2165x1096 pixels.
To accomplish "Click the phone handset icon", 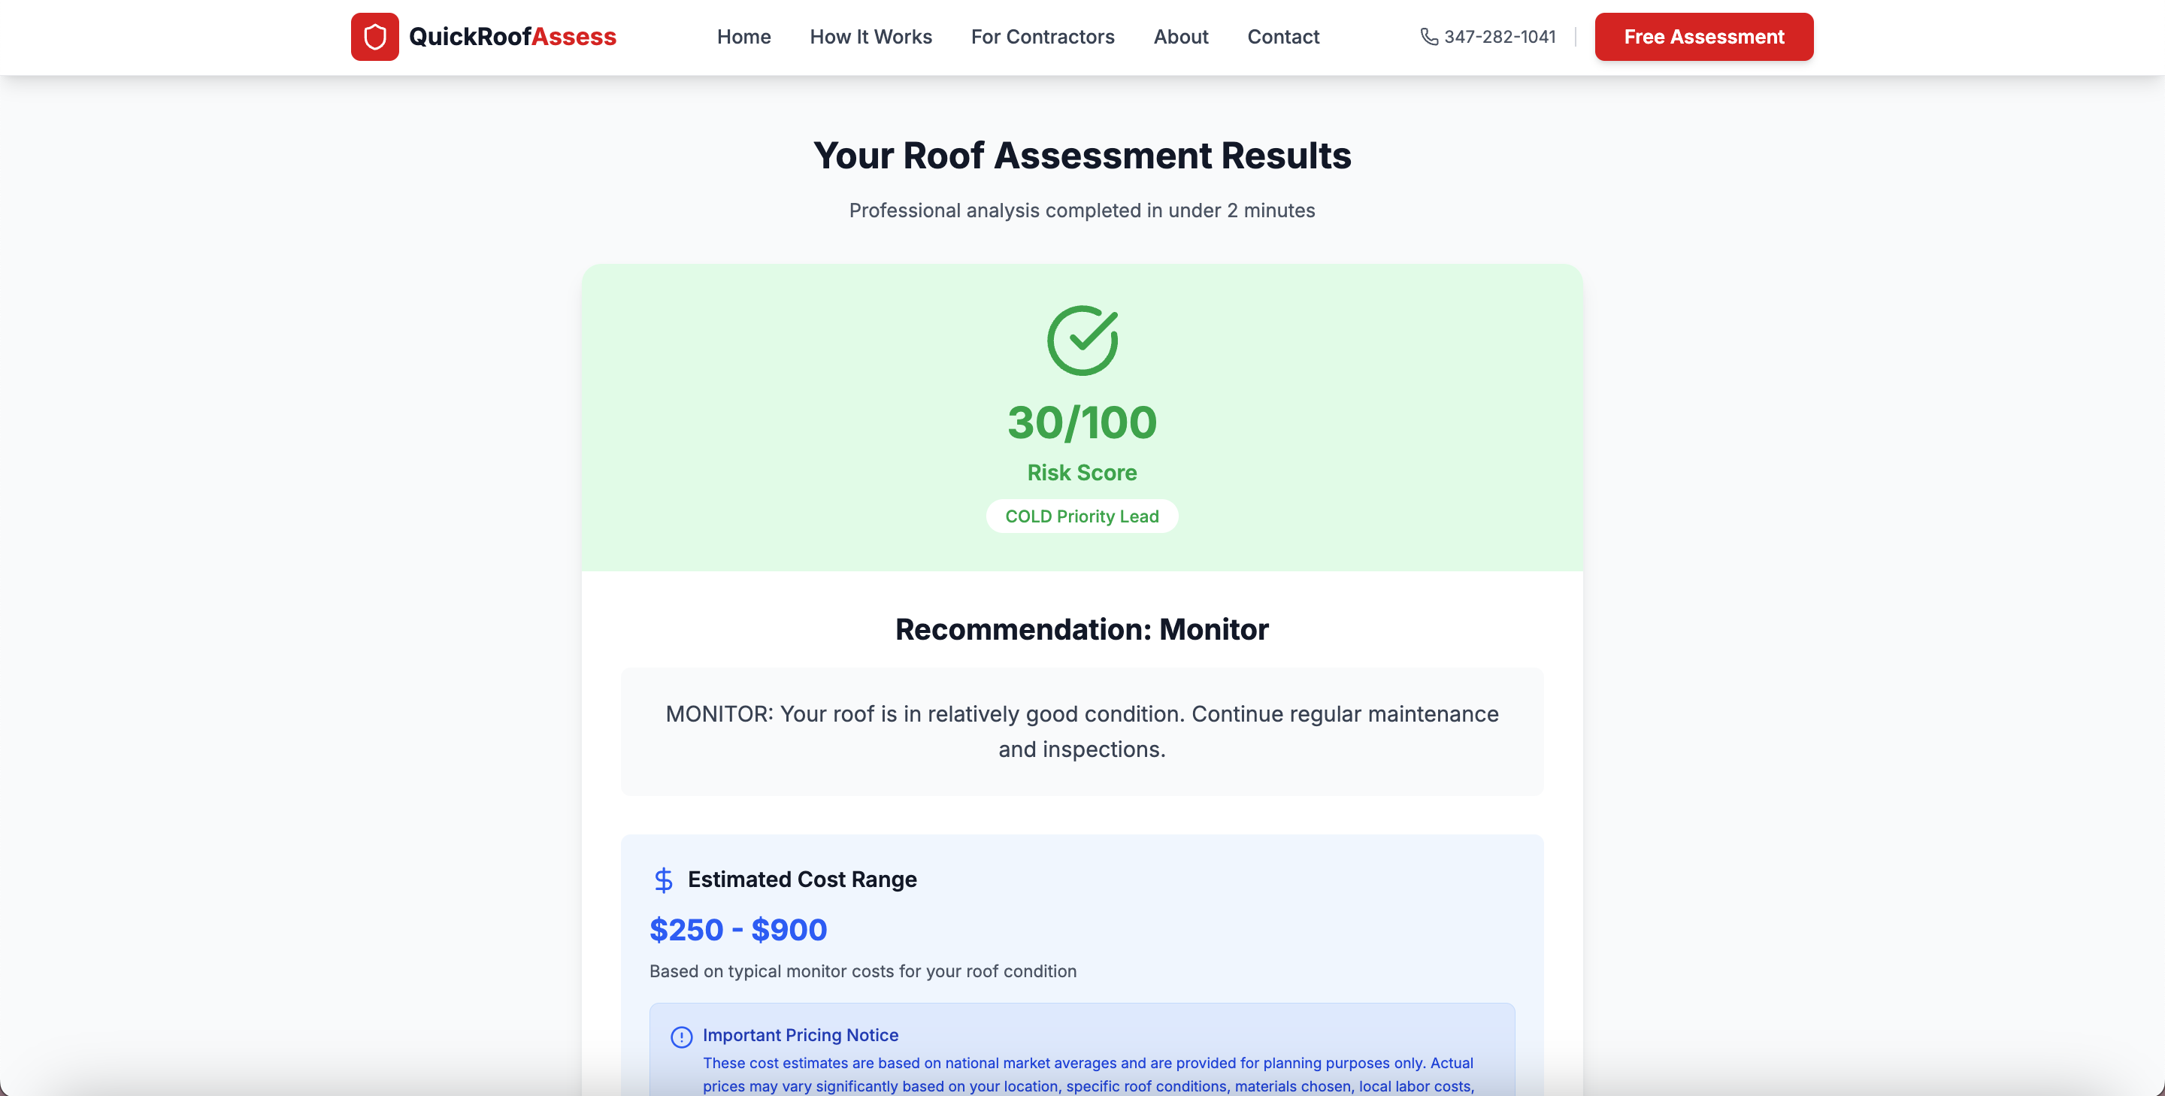I will pyautogui.click(x=1428, y=36).
